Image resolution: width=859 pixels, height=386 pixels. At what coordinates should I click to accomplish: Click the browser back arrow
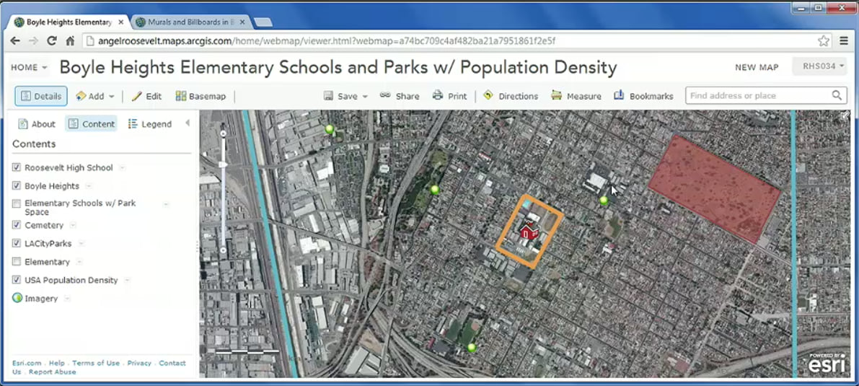(15, 40)
